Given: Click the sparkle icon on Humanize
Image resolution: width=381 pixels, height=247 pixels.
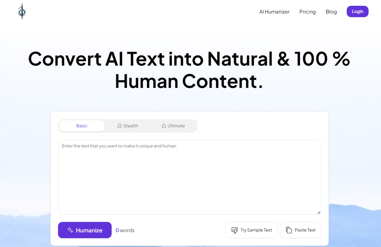Looking at the screenshot, I should point(70,230).
